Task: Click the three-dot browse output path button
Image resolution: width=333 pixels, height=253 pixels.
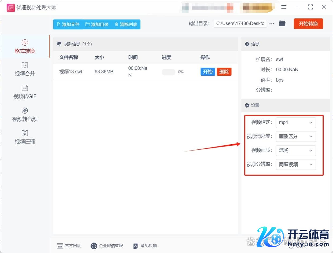Action: (272, 24)
